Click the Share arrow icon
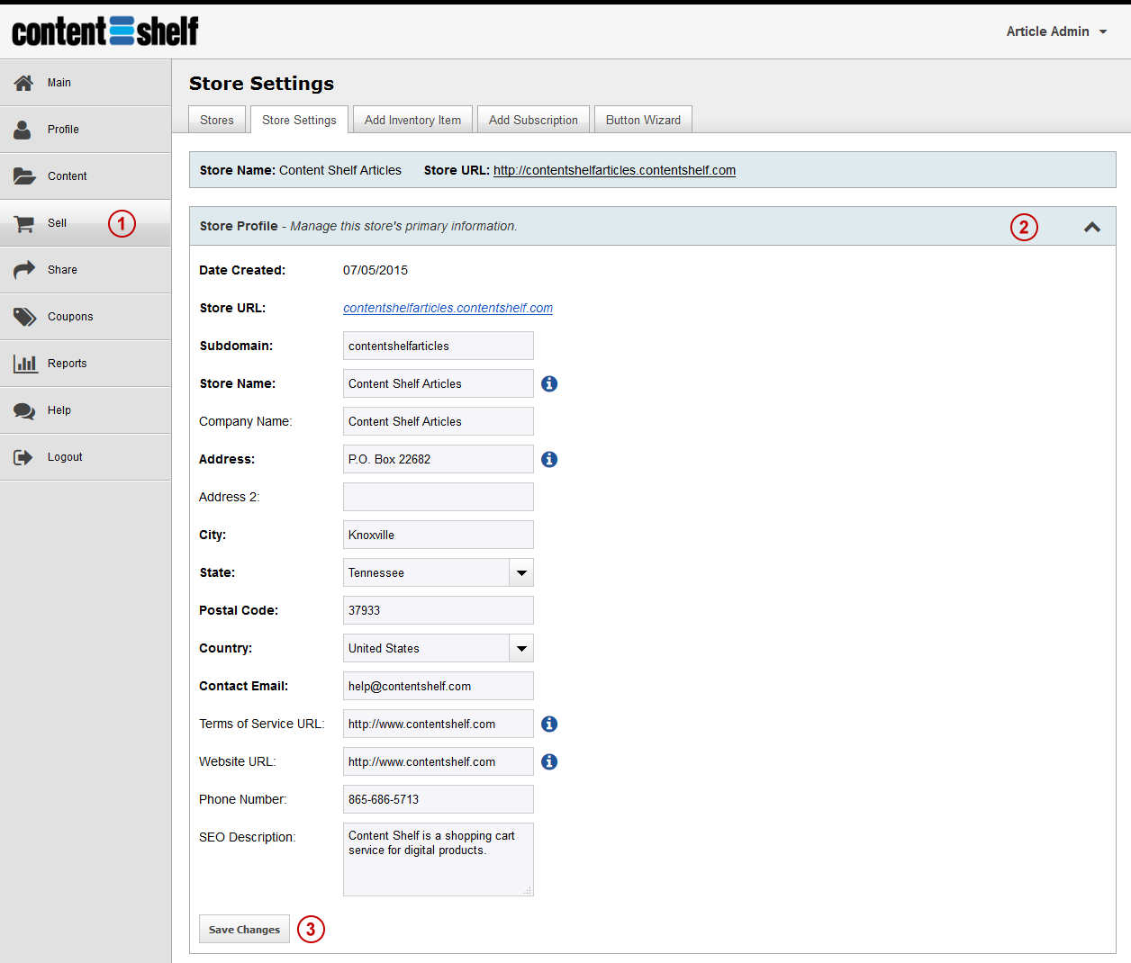This screenshot has height=963, width=1131. (x=24, y=270)
